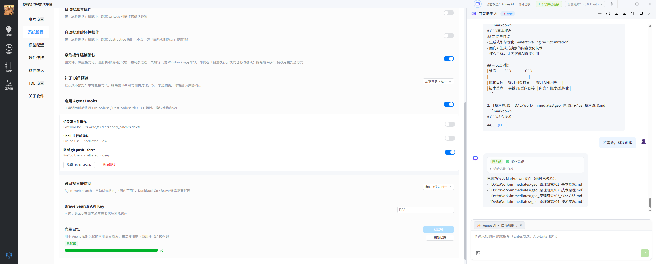The image size is (656, 264).
Task: Click the 不需要，帮我创建 message bubble
Action: click(x=618, y=143)
